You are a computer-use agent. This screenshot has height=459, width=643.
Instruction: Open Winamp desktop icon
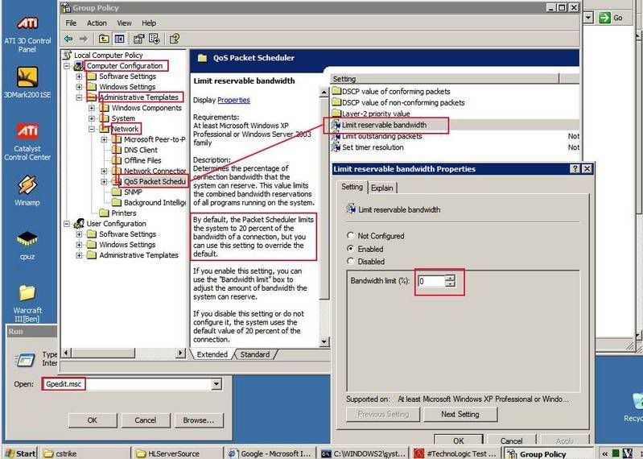click(27, 185)
